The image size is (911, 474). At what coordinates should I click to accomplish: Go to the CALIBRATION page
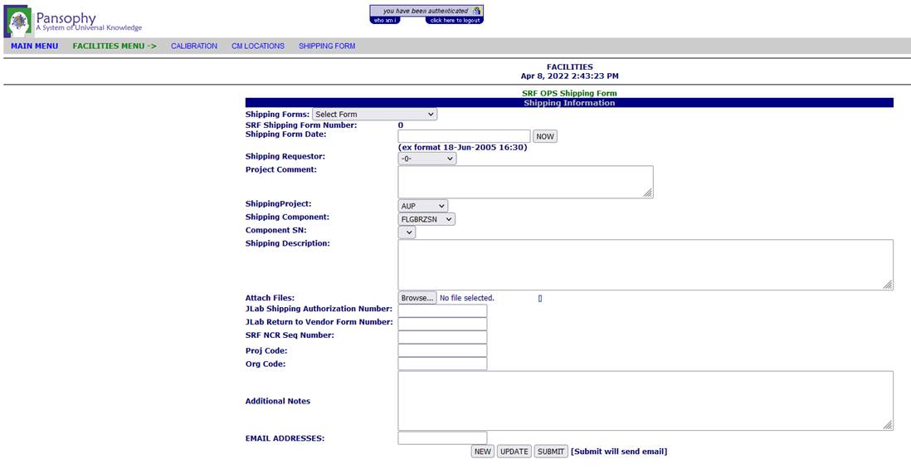pos(194,46)
